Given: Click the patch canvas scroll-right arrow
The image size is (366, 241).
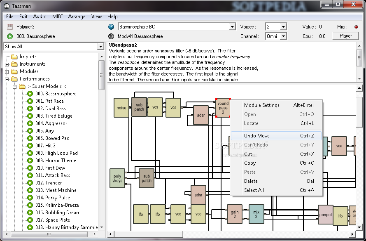Looking at the screenshot, I should (352, 234).
